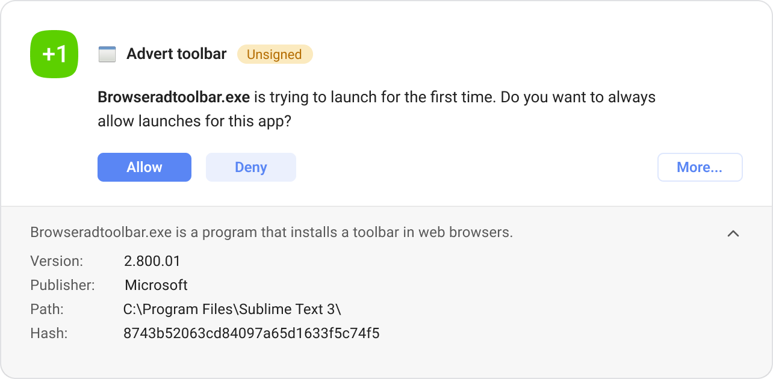
Task: Select the publisher value Microsoft
Action: pyautogui.click(x=156, y=285)
